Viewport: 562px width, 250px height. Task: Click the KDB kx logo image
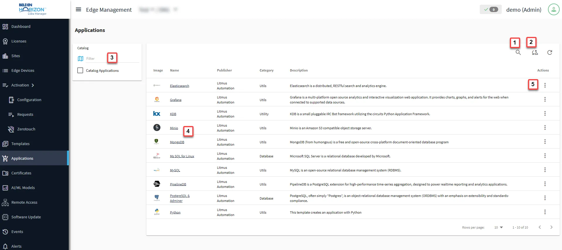coord(157,113)
